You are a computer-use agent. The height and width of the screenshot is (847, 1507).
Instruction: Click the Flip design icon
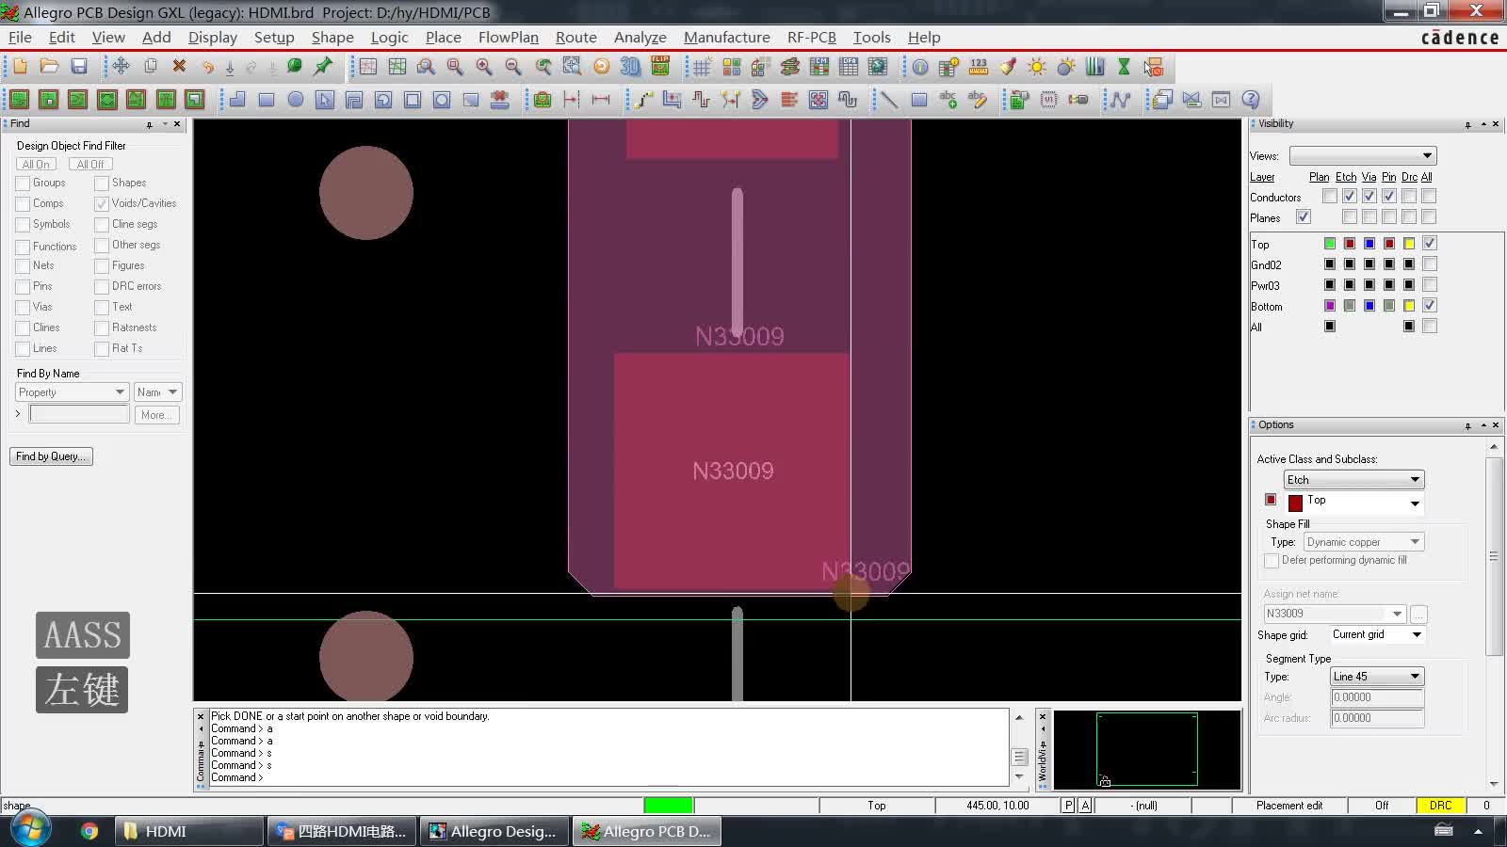tap(660, 67)
